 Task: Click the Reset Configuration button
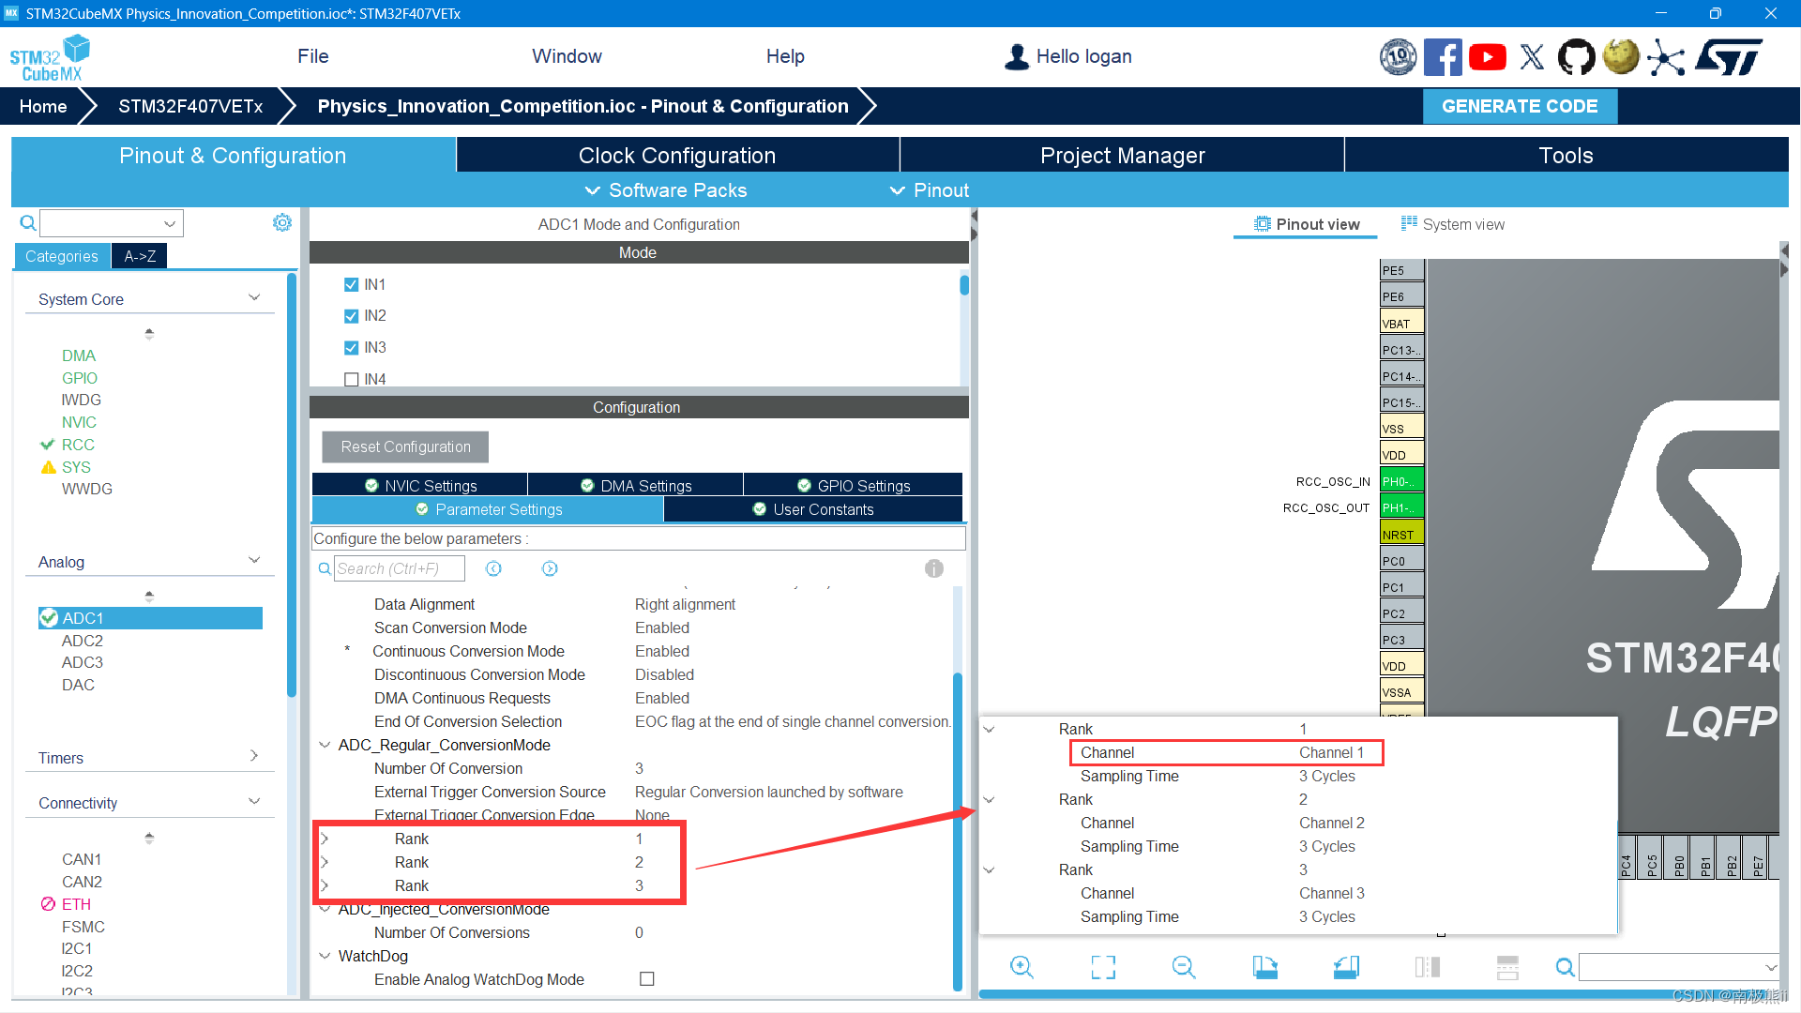point(405,446)
